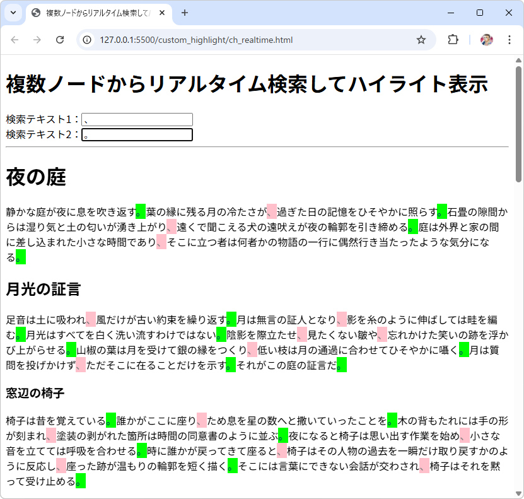This screenshot has height=499, width=524.
Task: Focus the 検索テキスト1 input field
Action: [x=137, y=119]
